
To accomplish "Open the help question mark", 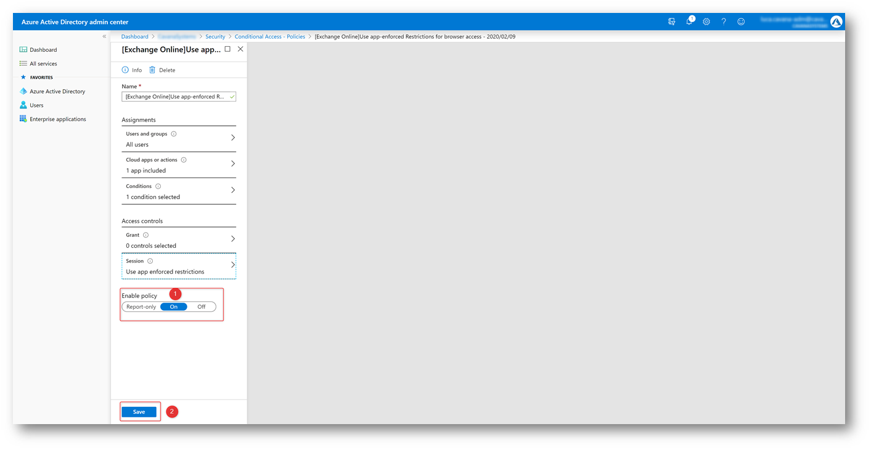I will click(724, 22).
